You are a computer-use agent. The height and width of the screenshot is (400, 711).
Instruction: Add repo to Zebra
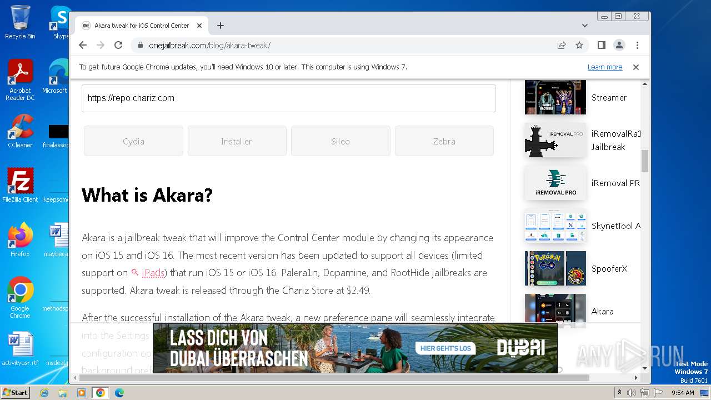pos(444,141)
